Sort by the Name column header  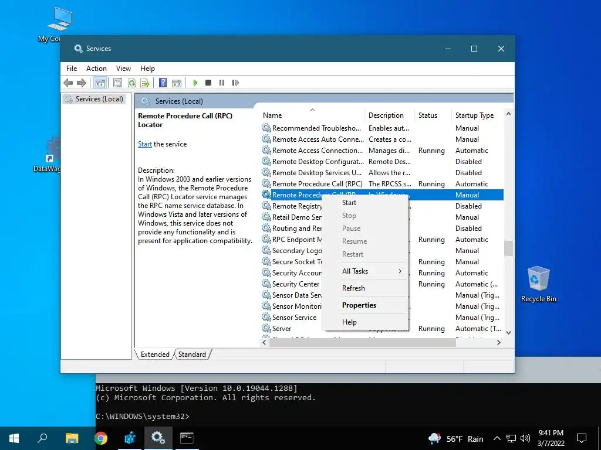312,115
